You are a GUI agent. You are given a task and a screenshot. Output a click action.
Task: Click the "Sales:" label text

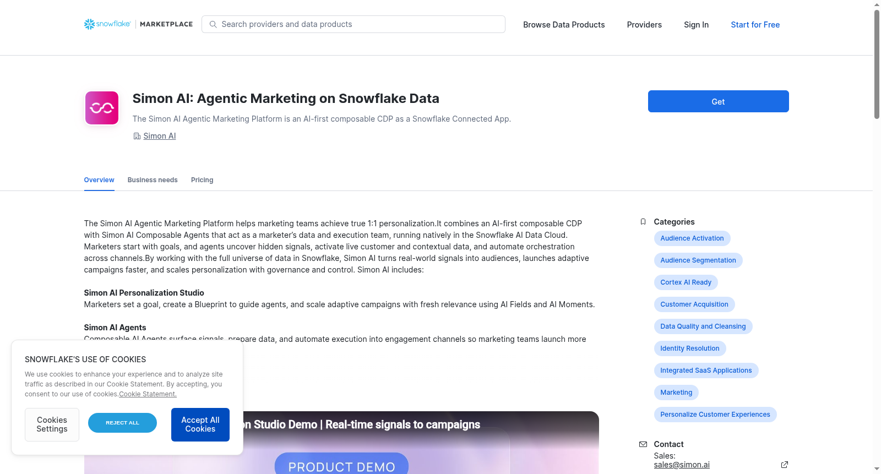tap(665, 456)
